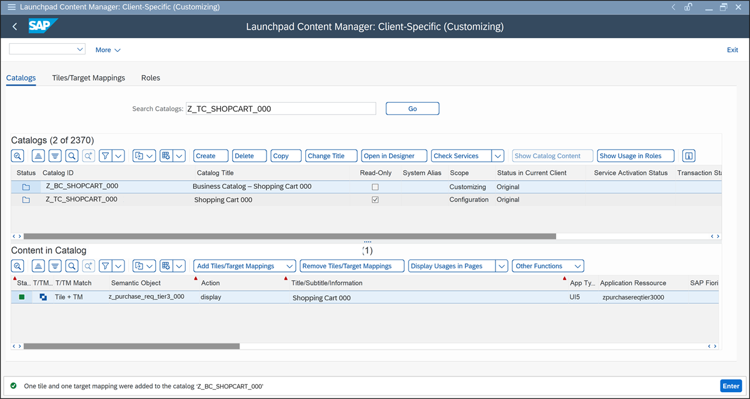The width and height of the screenshot is (750, 399).
Task: Click Export icon in Catalogs toolbar
Action: (139, 156)
